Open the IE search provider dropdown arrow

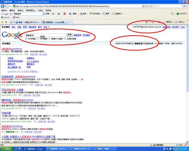pos(187,6)
